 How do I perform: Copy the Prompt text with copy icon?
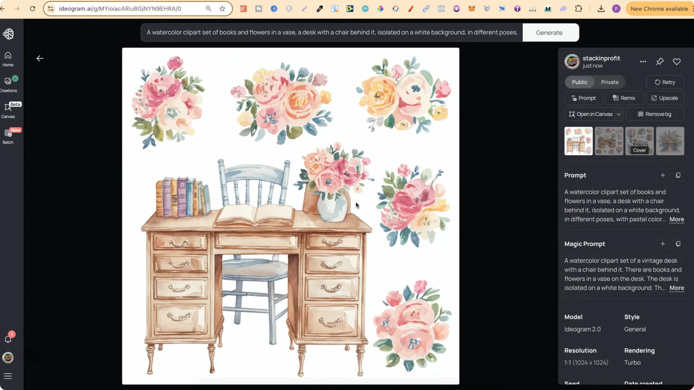[x=678, y=175]
